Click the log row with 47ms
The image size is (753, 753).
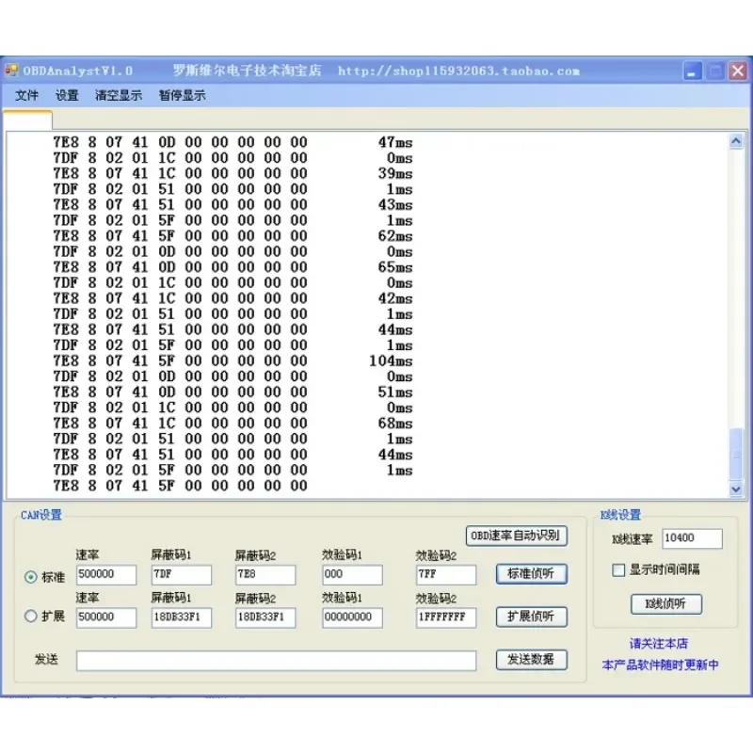click(232, 142)
